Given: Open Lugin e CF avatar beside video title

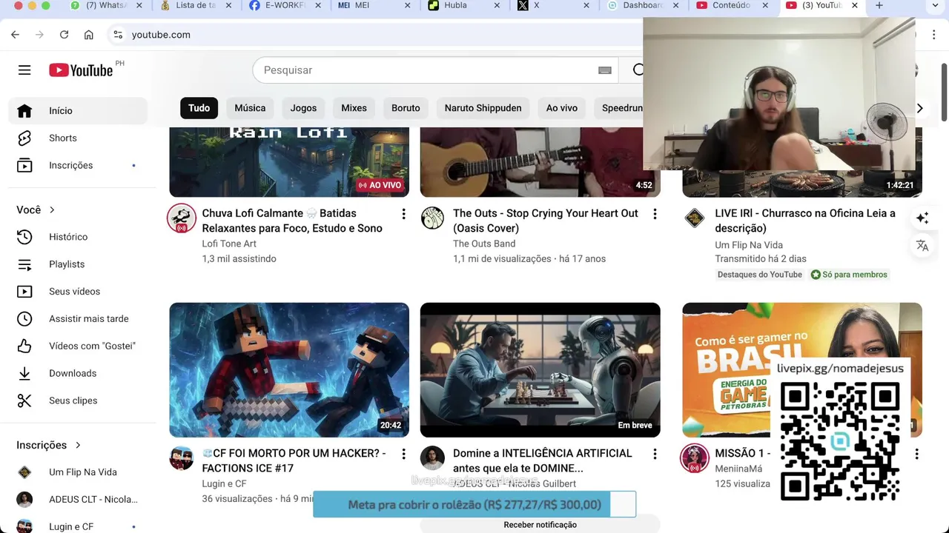Looking at the screenshot, I should coord(182,458).
